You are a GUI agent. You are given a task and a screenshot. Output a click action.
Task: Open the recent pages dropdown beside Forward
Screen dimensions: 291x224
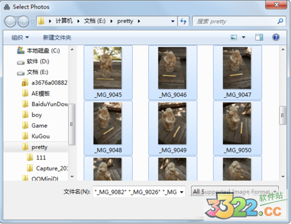[33, 22]
